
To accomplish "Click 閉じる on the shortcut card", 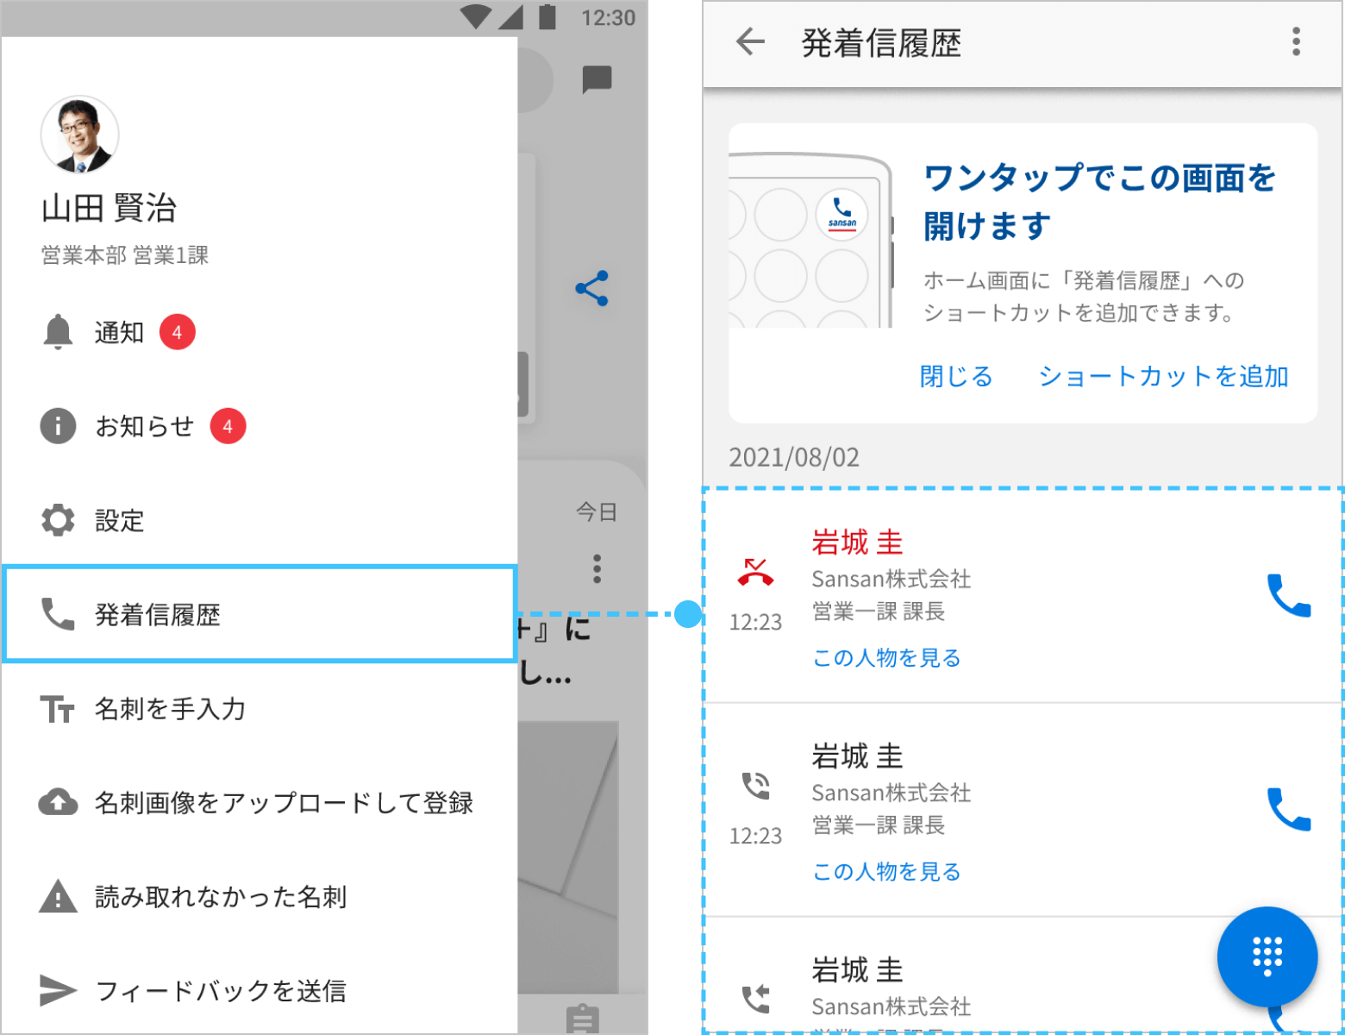I will click(x=956, y=376).
